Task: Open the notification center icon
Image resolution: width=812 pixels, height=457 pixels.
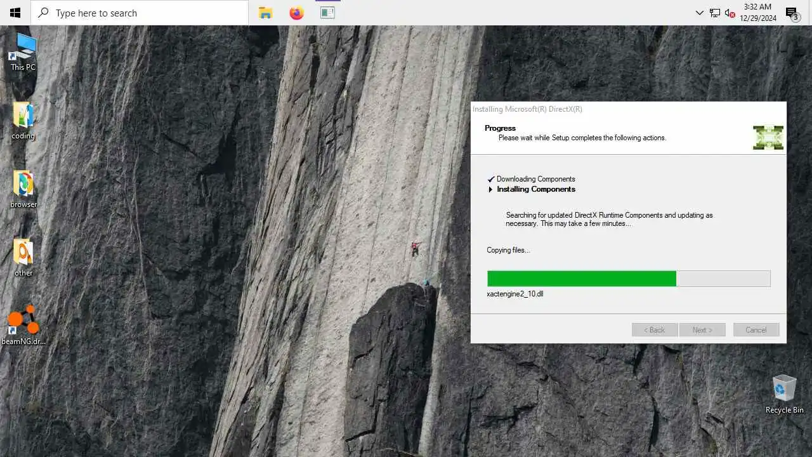Action: click(x=792, y=13)
